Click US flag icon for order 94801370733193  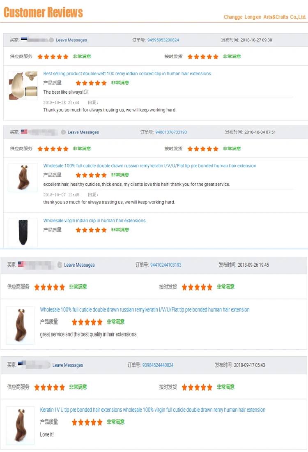24,132
